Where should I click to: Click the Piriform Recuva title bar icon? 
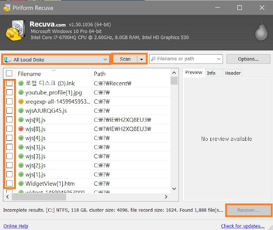(x=7, y=8)
